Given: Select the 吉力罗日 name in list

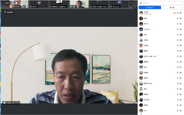Looking at the screenshot, I should tap(147, 100).
